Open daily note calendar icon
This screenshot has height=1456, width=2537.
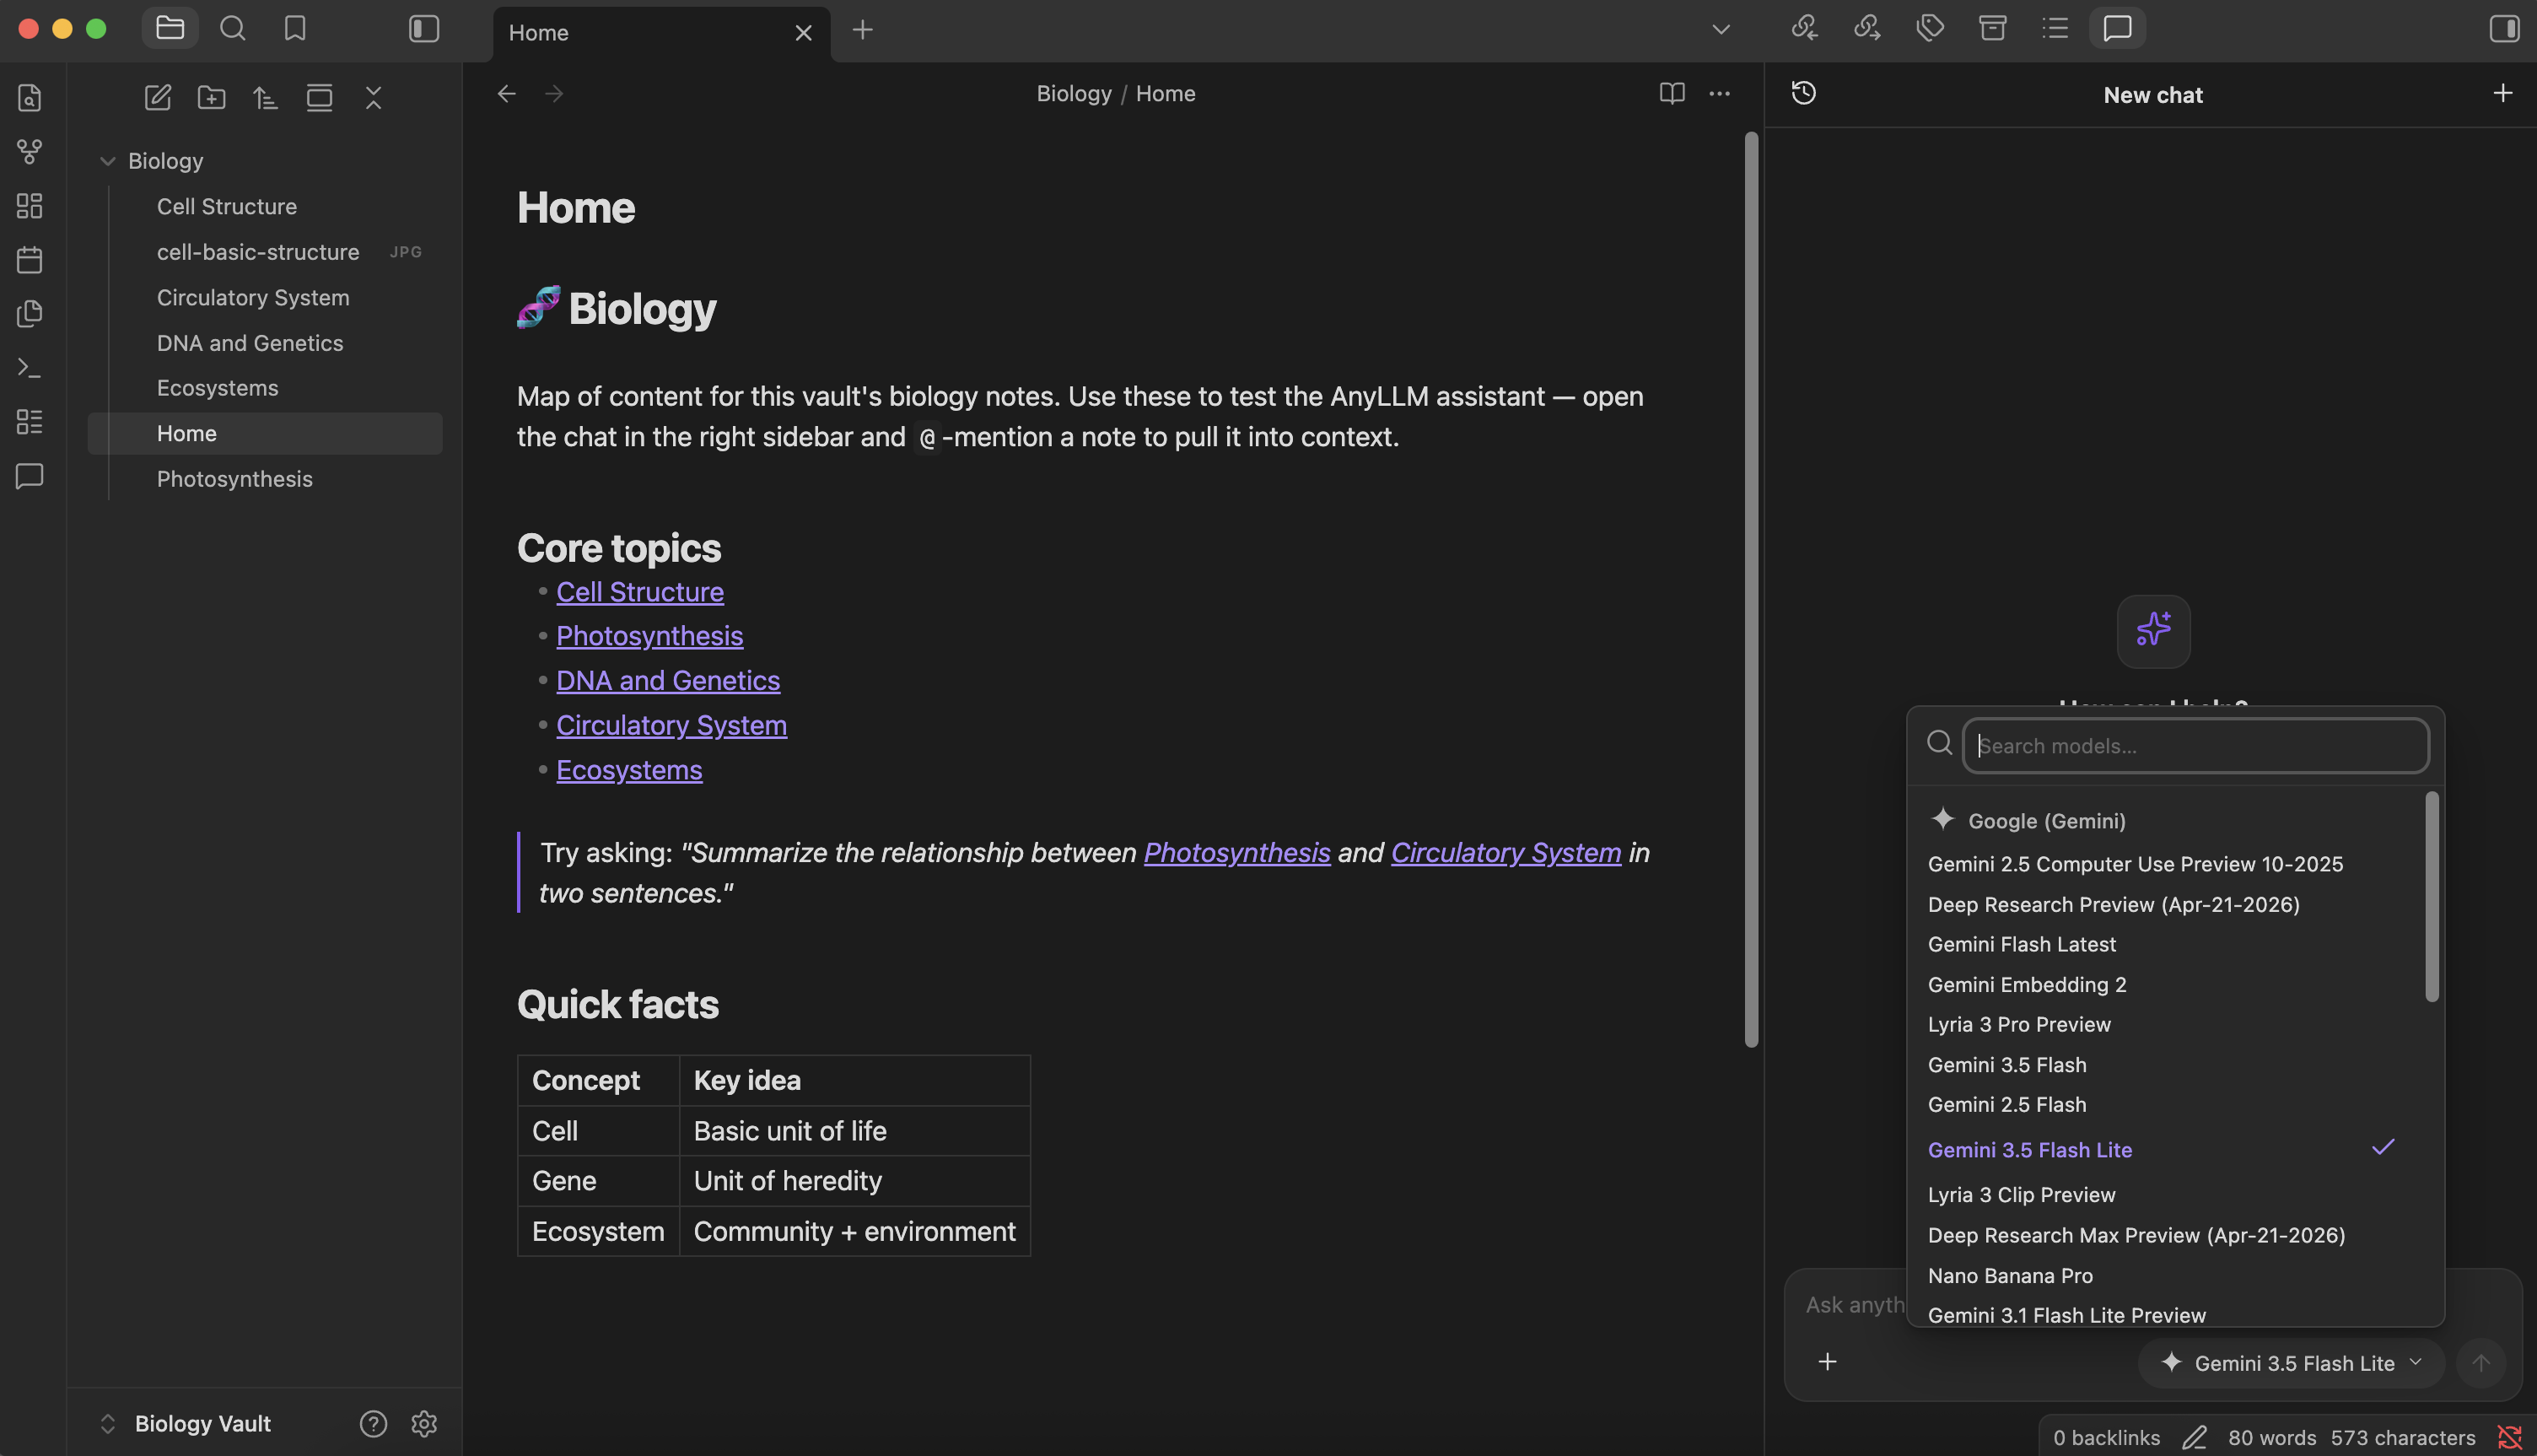pos(30,260)
